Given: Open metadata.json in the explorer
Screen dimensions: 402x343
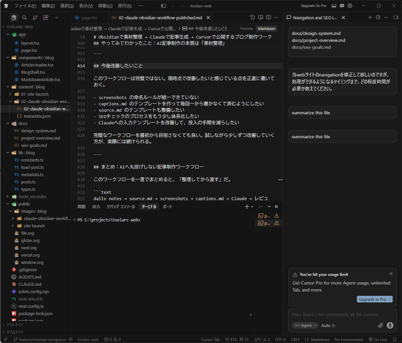Looking at the screenshot, I should tap(37, 116).
